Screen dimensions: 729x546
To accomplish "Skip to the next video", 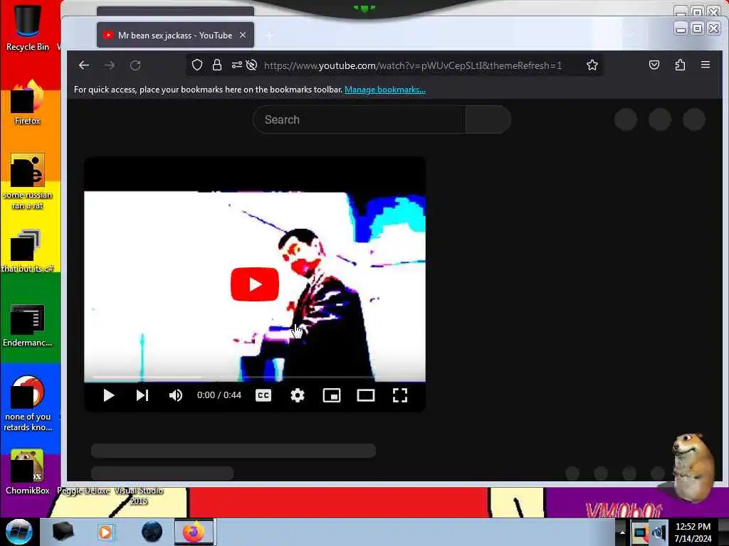I will click(x=142, y=395).
